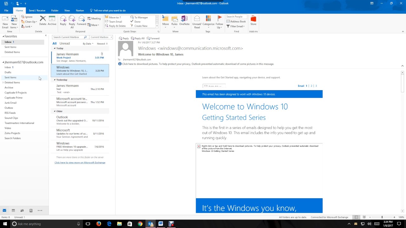The height and width of the screenshot is (228, 406).
Task: Open Microsoft Word from taskbar
Action: click(x=161, y=224)
